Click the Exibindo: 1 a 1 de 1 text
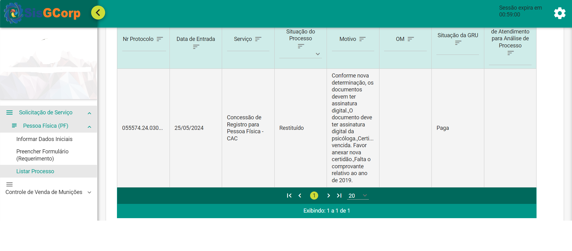 coord(327,211)
